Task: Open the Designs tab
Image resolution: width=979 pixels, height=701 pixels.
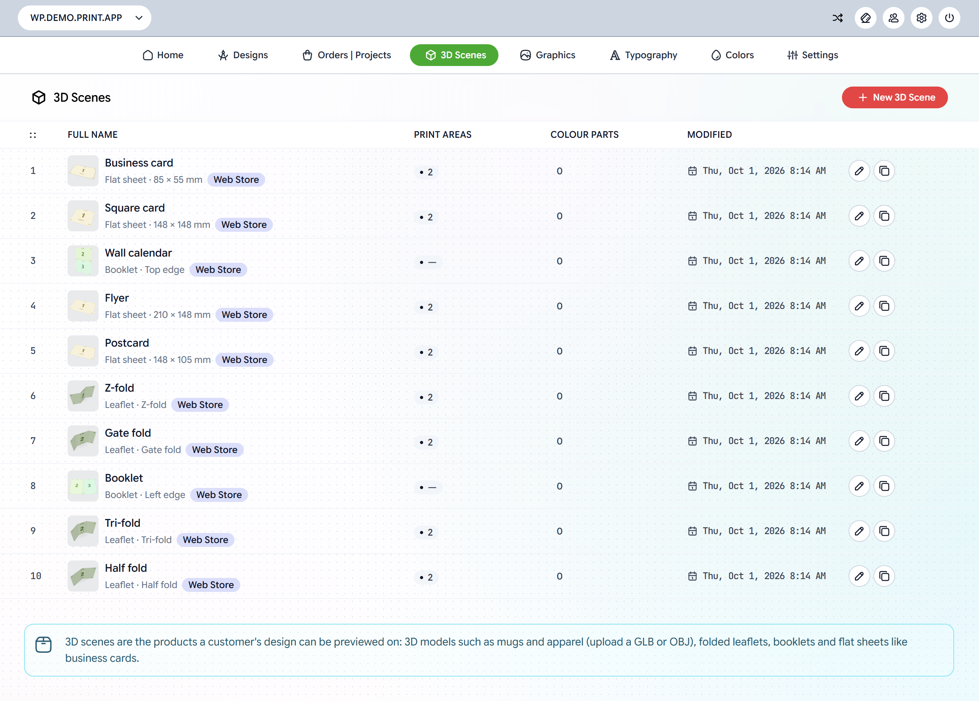Action: 243,55
